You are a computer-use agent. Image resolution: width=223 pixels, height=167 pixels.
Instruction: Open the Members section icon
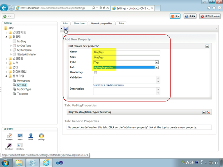(20, 146)
